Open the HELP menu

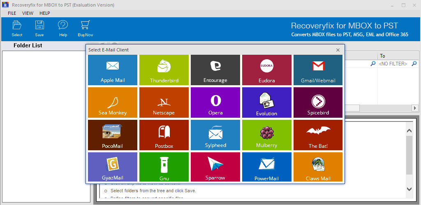[44, 13]
